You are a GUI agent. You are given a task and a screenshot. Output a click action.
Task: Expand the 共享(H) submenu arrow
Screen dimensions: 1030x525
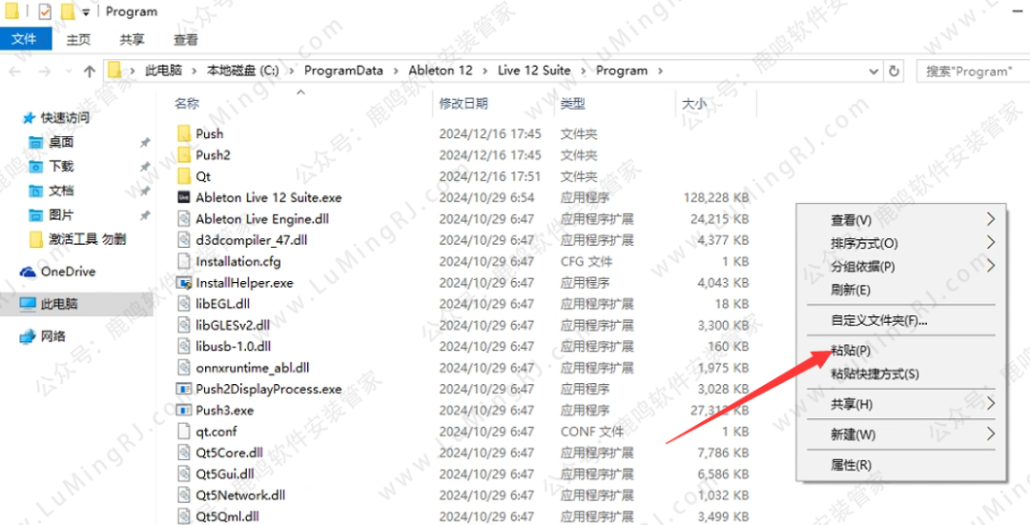(x=990, y=404)
